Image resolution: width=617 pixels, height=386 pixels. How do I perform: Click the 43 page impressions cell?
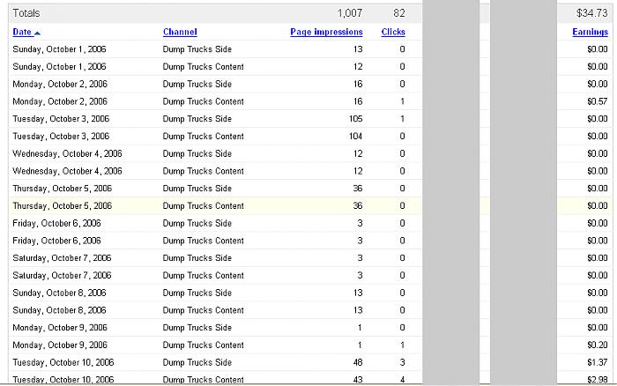pyautogui.click(x=357, y=380)
